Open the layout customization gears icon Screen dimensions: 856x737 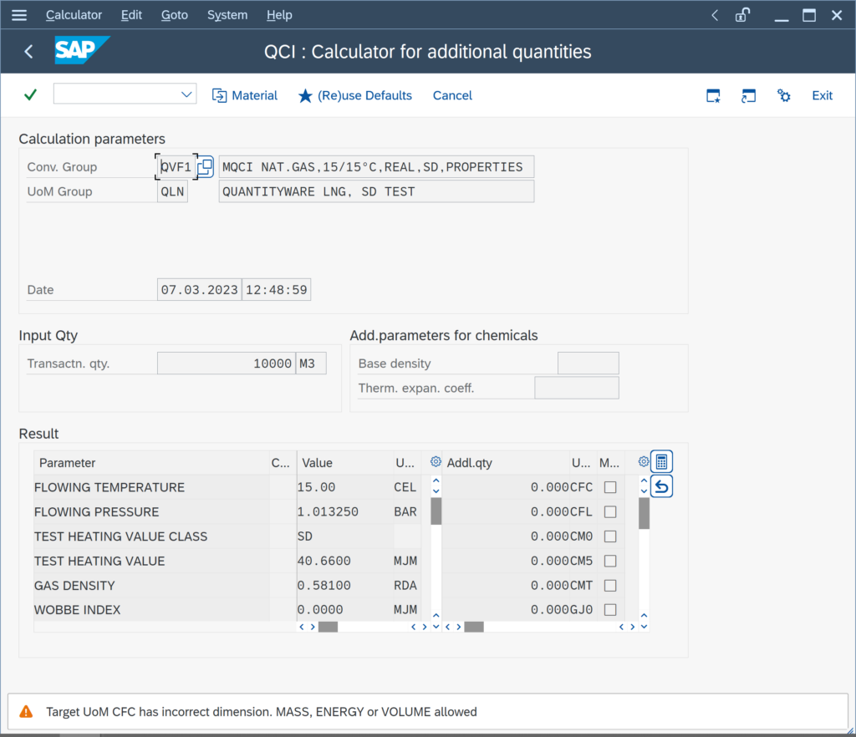pyautogui.click(x=784, y=95)
